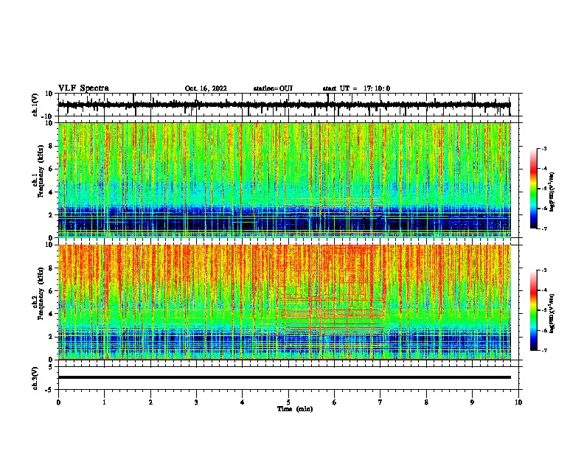584x451 pixels.
Task: Click the 8 kHz tick on ch.2 spectrogram axis
Action: click(51, 268)
